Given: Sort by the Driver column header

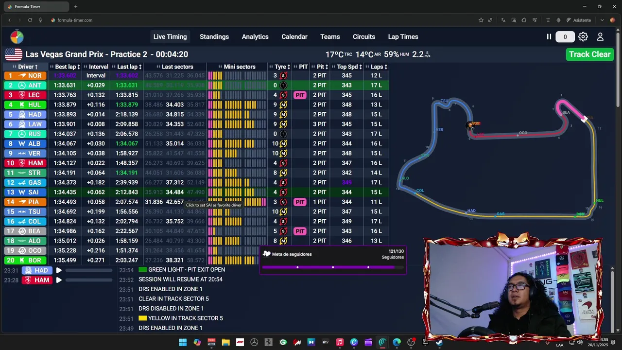Looking at the screenshot, I should click(x=25, y=67).
